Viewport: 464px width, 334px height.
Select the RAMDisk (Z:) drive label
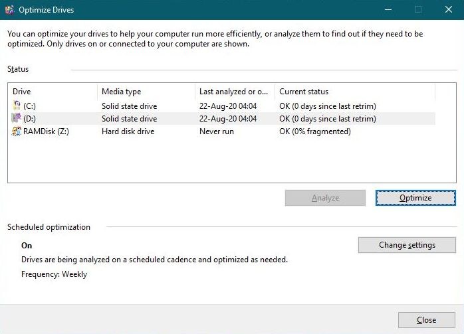[46, 131]
